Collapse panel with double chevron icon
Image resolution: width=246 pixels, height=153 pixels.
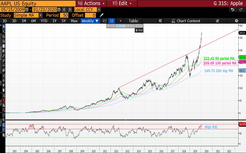click(160, 21)
